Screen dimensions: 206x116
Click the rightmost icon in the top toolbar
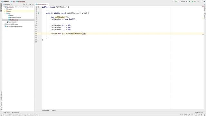pos(204,1)
